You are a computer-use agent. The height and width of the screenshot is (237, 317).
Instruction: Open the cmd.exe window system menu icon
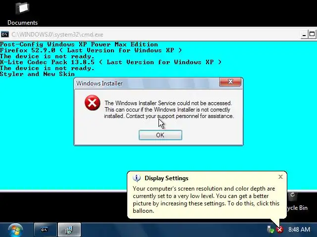coord(4,34)
